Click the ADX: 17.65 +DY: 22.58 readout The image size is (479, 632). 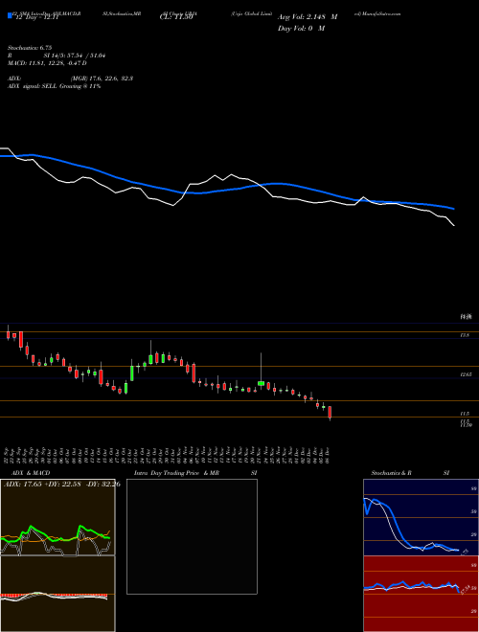pos(61,484)
